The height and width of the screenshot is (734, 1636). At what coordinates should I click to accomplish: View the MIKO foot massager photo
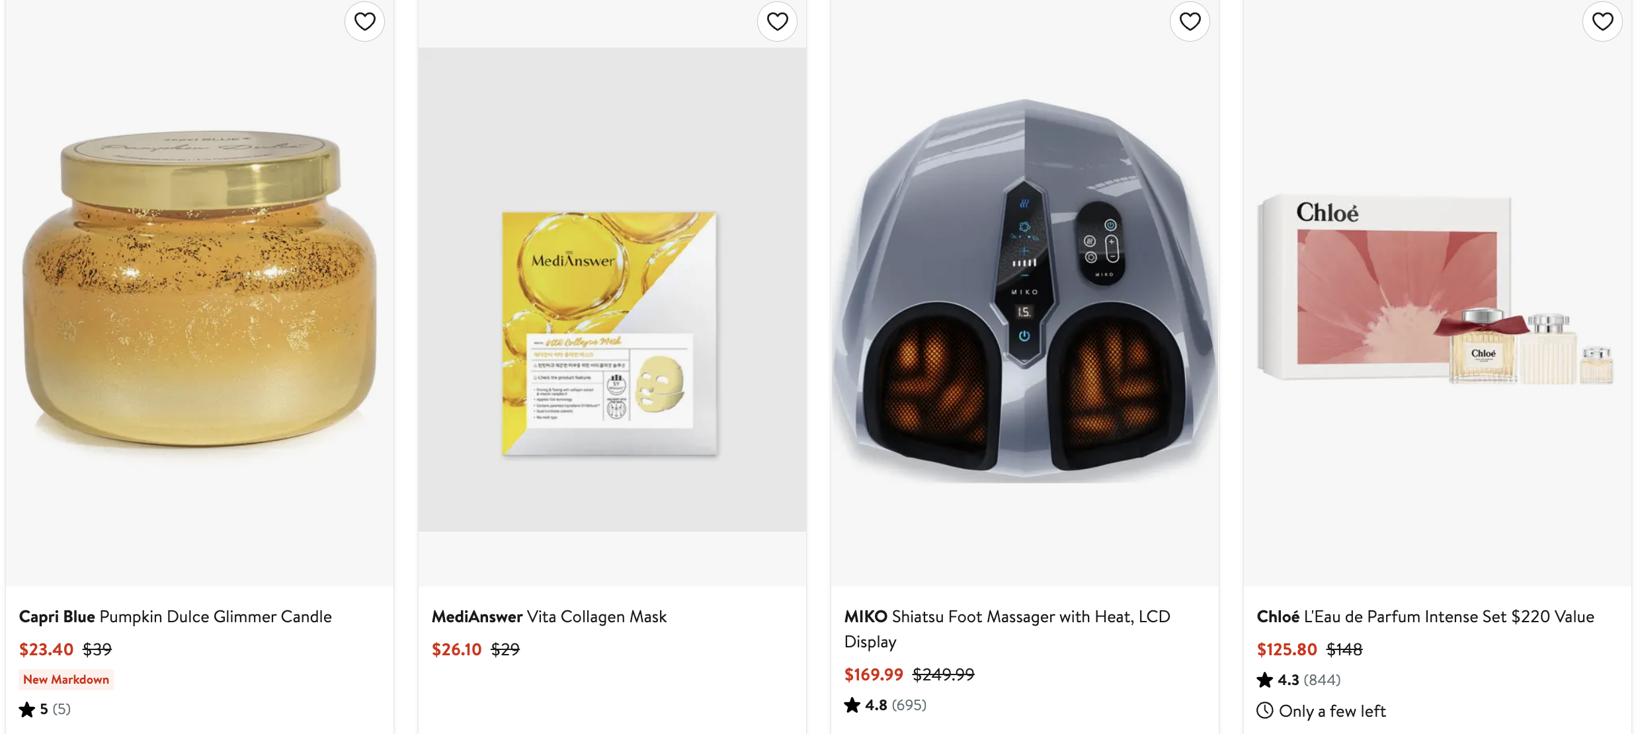pos(1024,291)
